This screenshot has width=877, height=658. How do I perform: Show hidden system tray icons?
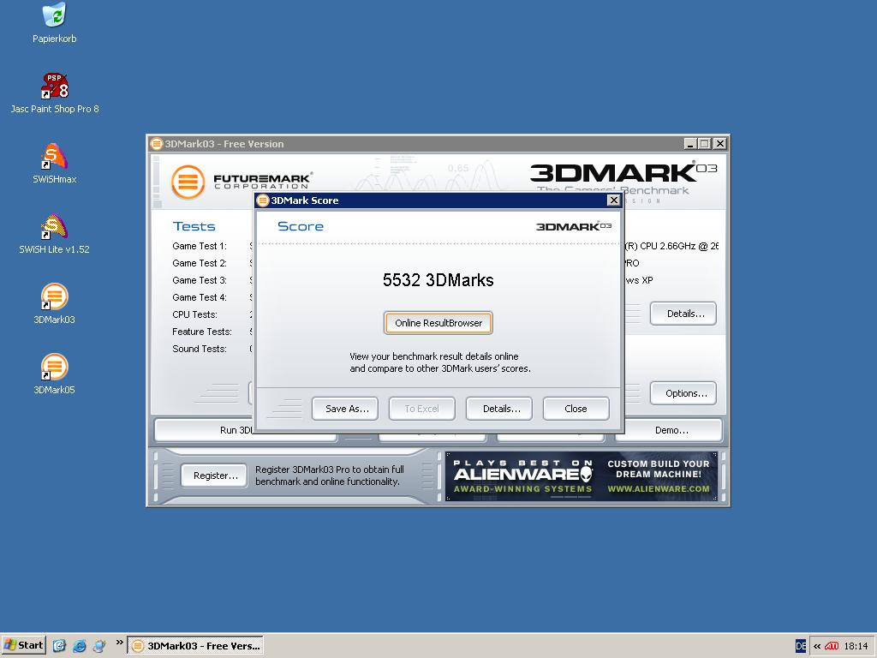click(817, 646)
